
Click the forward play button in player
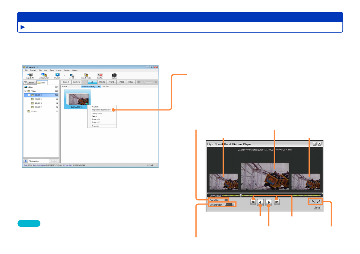pyautogui.click(x=269, y=202)
